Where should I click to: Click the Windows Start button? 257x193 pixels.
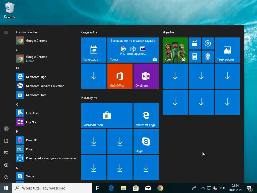click(x=6, y=188)
